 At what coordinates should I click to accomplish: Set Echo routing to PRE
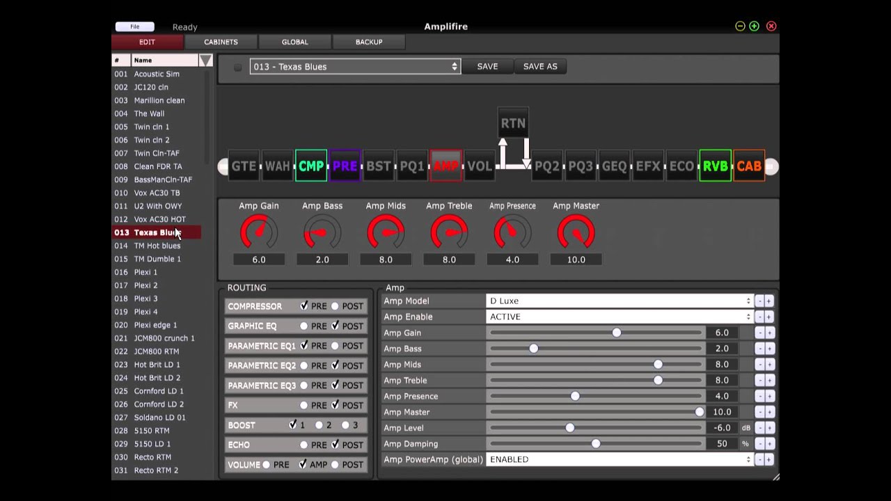(x=303, y=445)
